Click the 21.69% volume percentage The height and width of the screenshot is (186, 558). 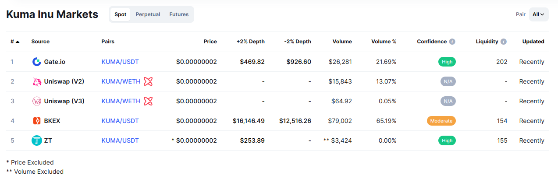386,62
